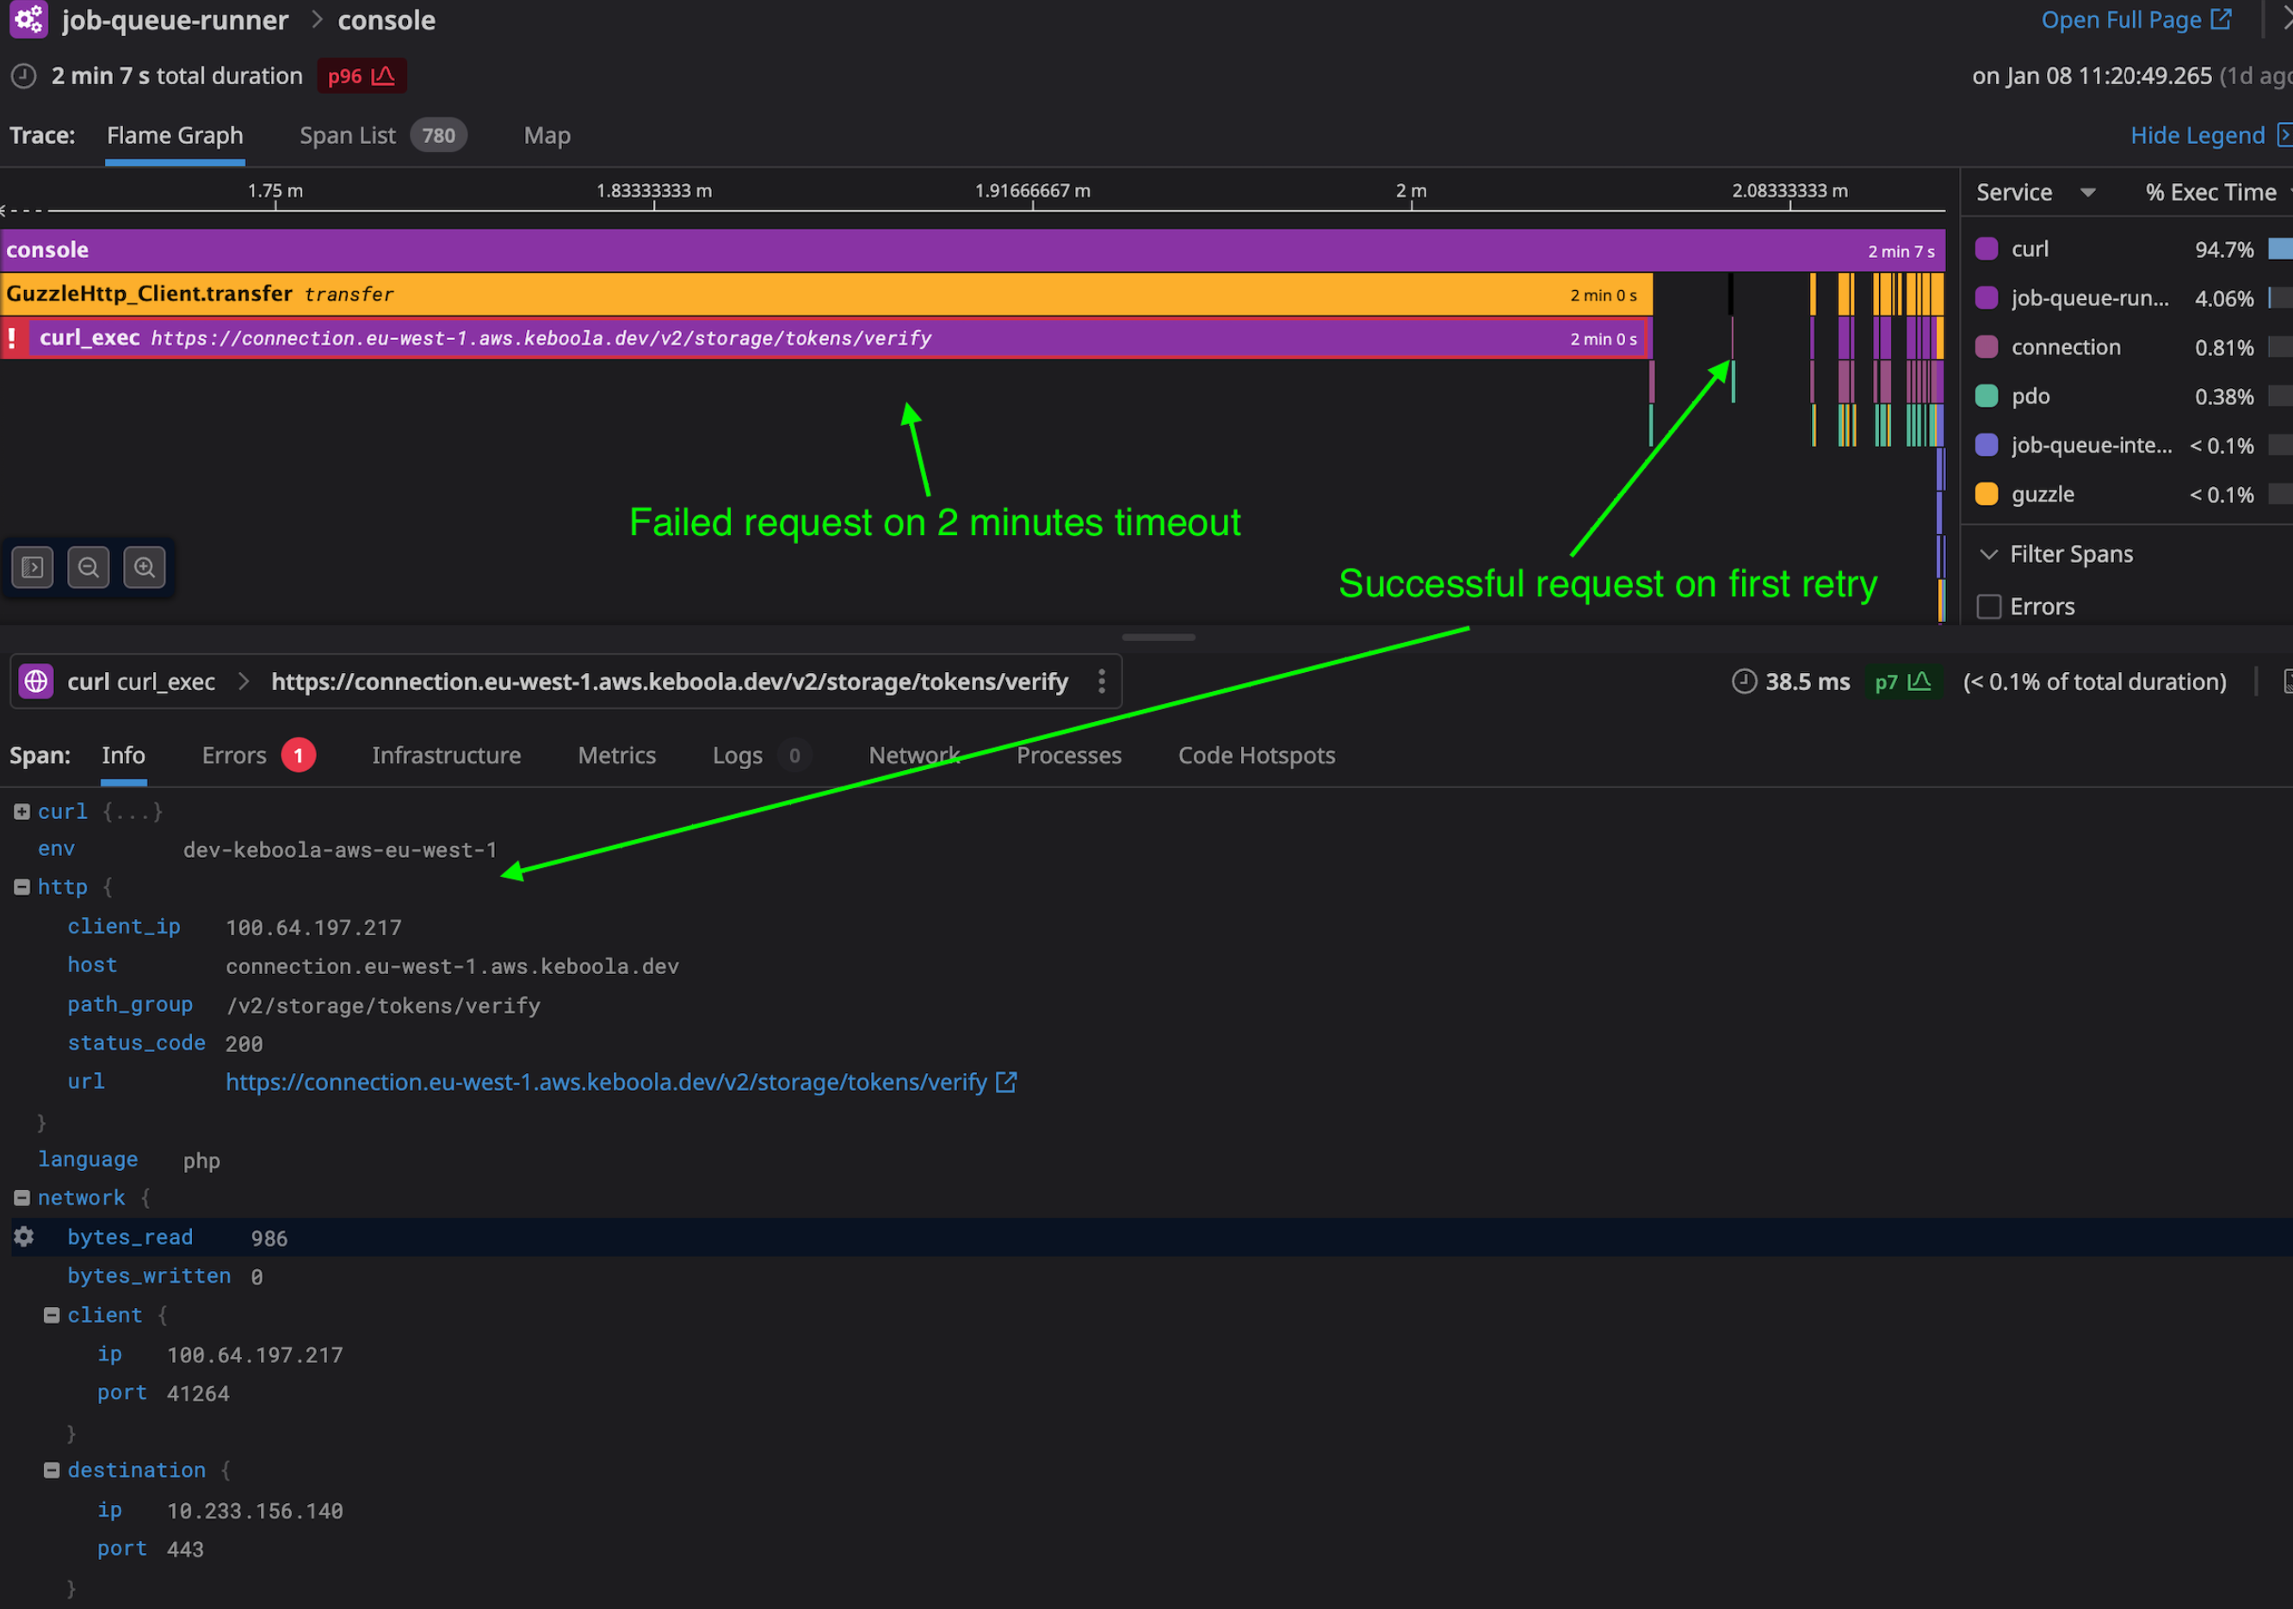Select the zoom out magnifier icon
This screenshot has height=1609, width=2293.
[x=89, y=567]
